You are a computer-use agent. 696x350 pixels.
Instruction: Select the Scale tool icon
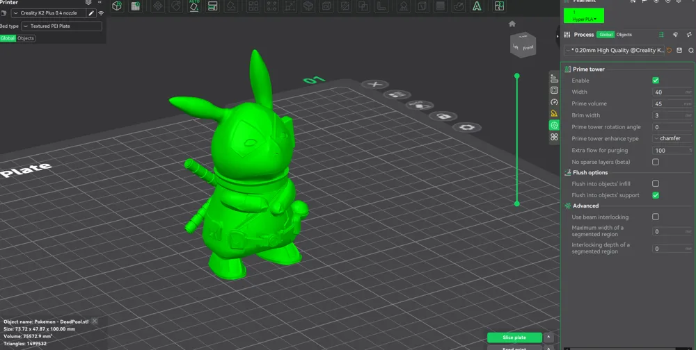(290, 6)
